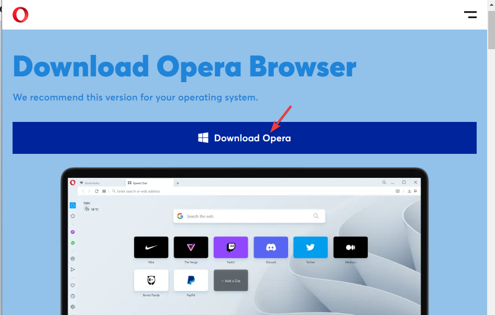The height and width of the screenshot is (315, 495).
Task: Click the Download Opera button
Action: (x=244, y=138)
